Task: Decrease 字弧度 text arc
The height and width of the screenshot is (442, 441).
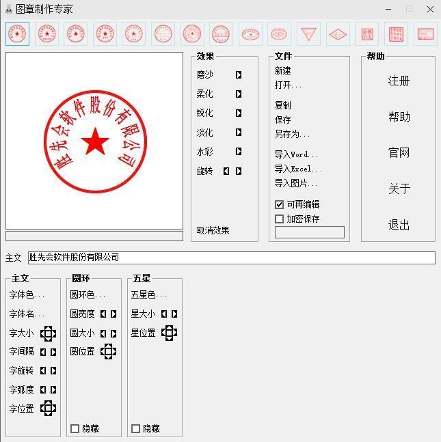Action: (x=43, y=390)
